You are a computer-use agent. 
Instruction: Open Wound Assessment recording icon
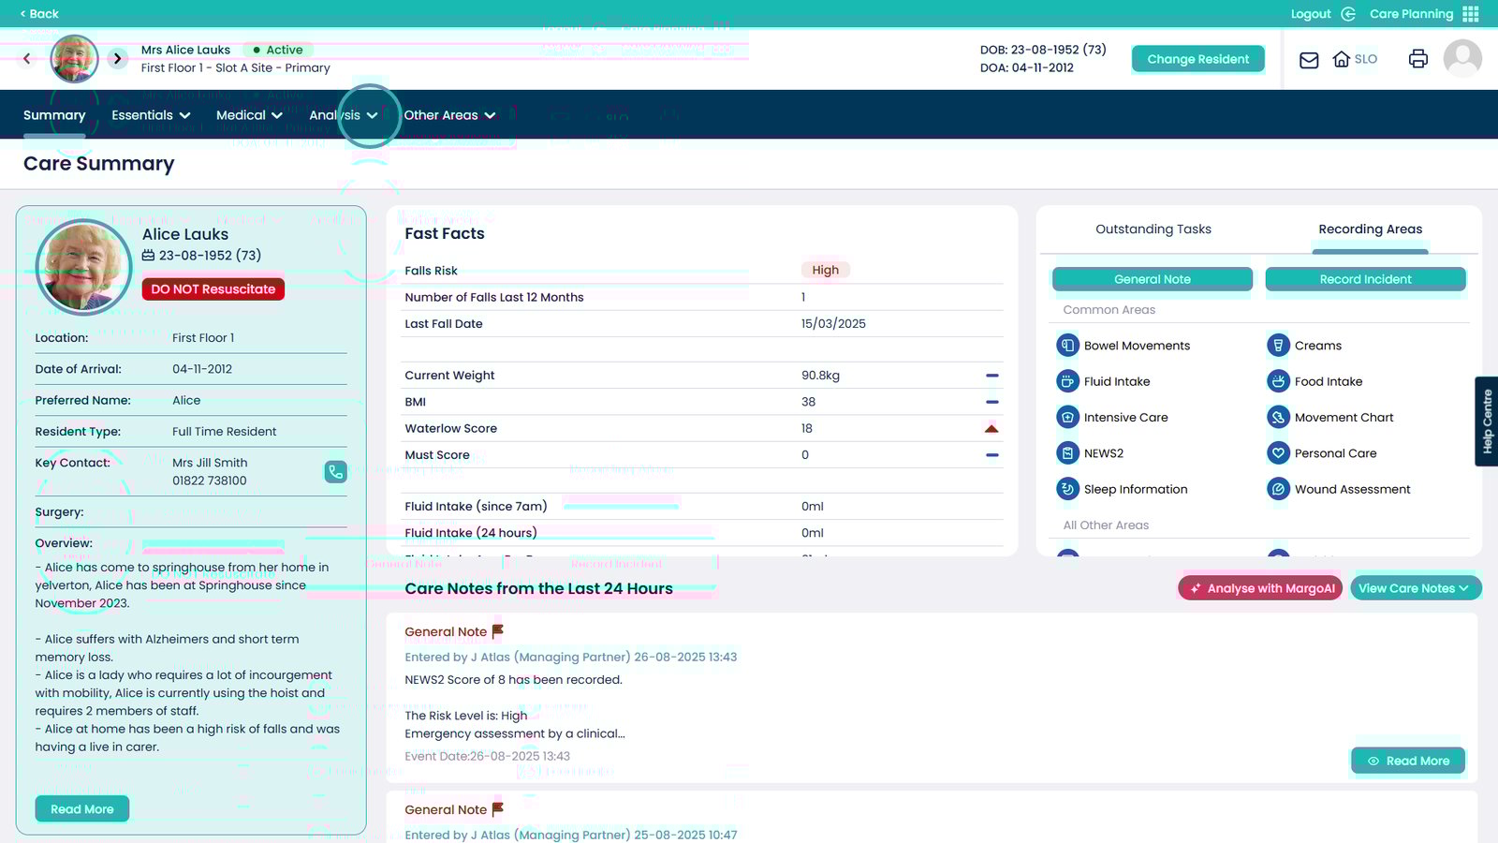pyautogui.click(x=1278, y=489)
